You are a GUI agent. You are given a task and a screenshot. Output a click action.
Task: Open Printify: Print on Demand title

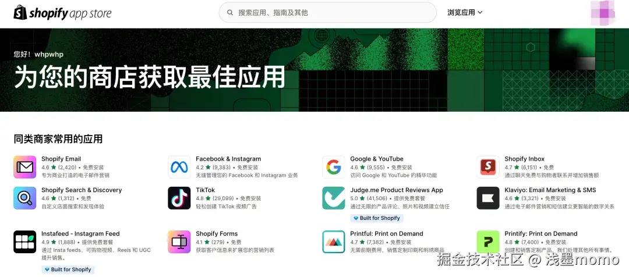click(x=540, y=234)
